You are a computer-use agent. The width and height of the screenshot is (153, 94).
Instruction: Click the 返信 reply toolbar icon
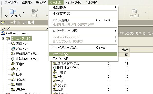[34, 11]
